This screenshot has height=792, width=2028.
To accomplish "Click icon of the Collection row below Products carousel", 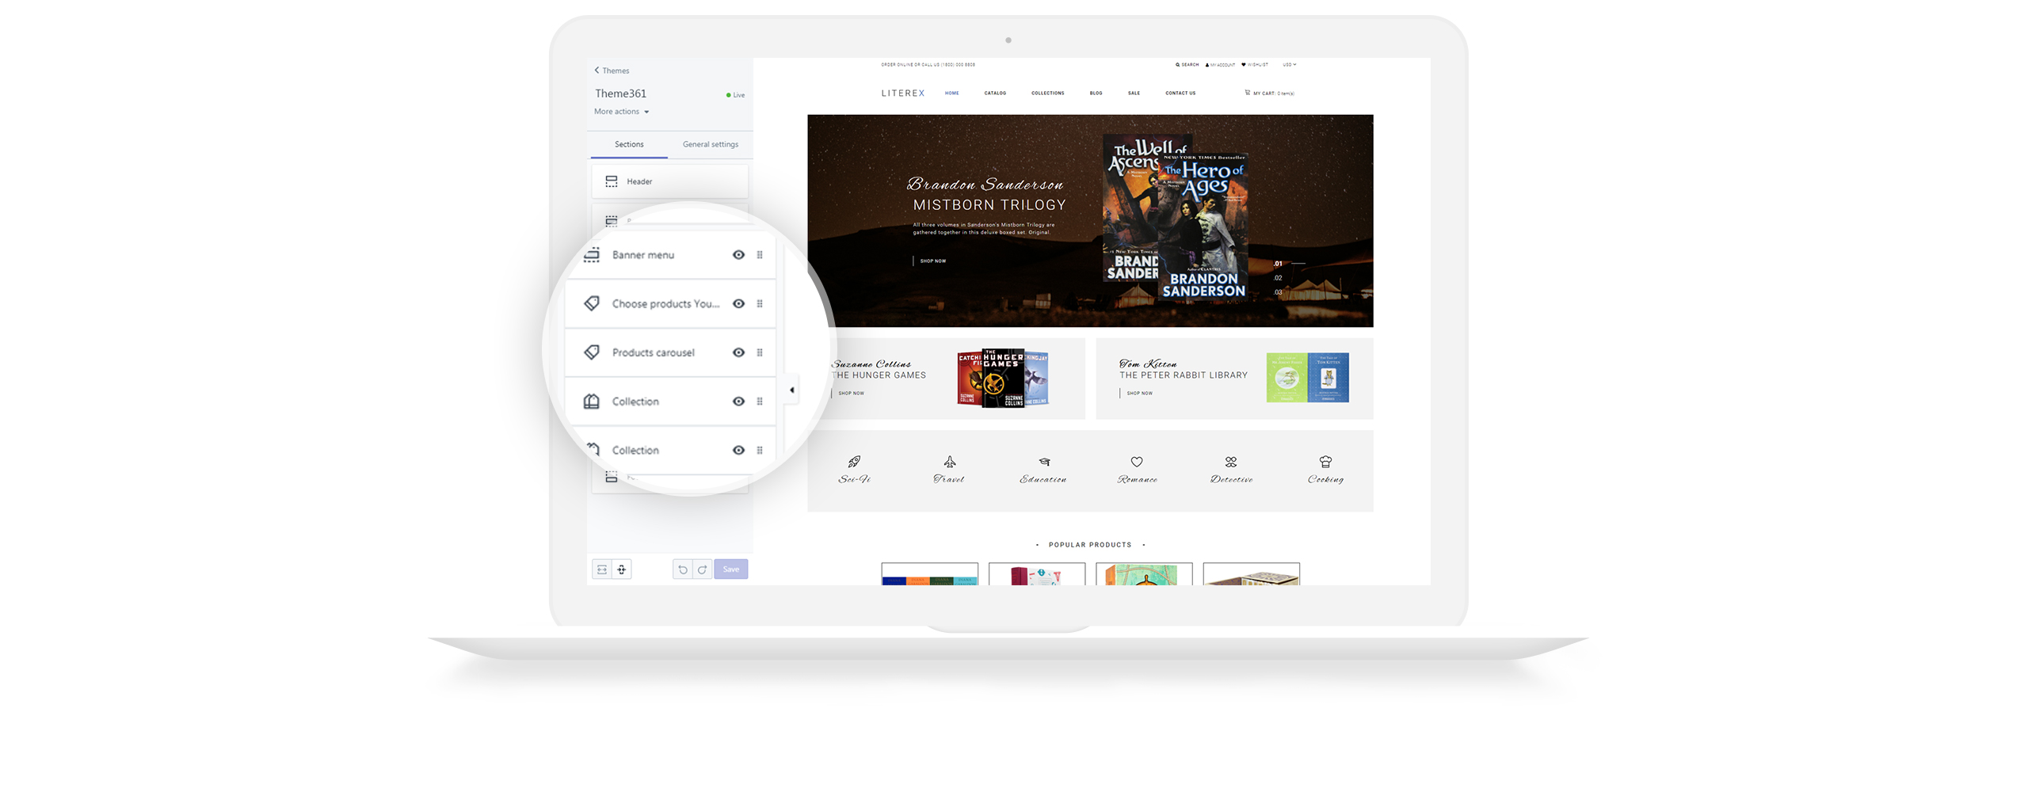I will [592, 402].
